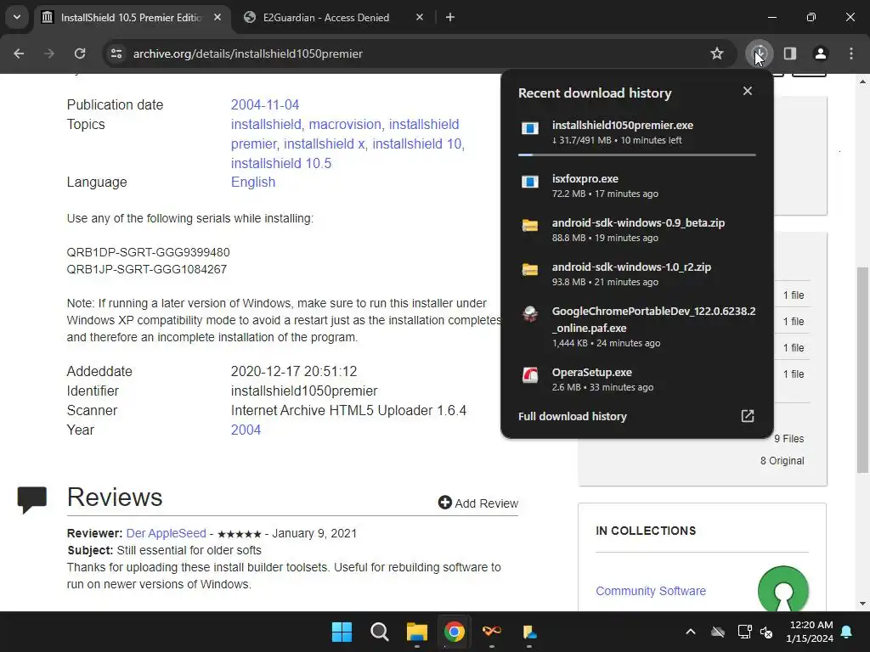The height and width of the screenshot is (652, 870).
Task: Click Add Review
Action: click(478, 503)
